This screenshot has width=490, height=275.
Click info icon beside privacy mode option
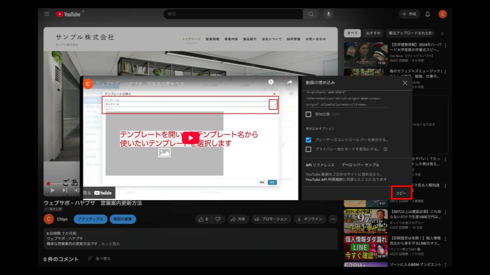[x=385, y=149]
